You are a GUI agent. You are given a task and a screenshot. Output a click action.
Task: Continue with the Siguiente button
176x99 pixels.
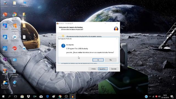pyautogui.click(x=103, y=69)
